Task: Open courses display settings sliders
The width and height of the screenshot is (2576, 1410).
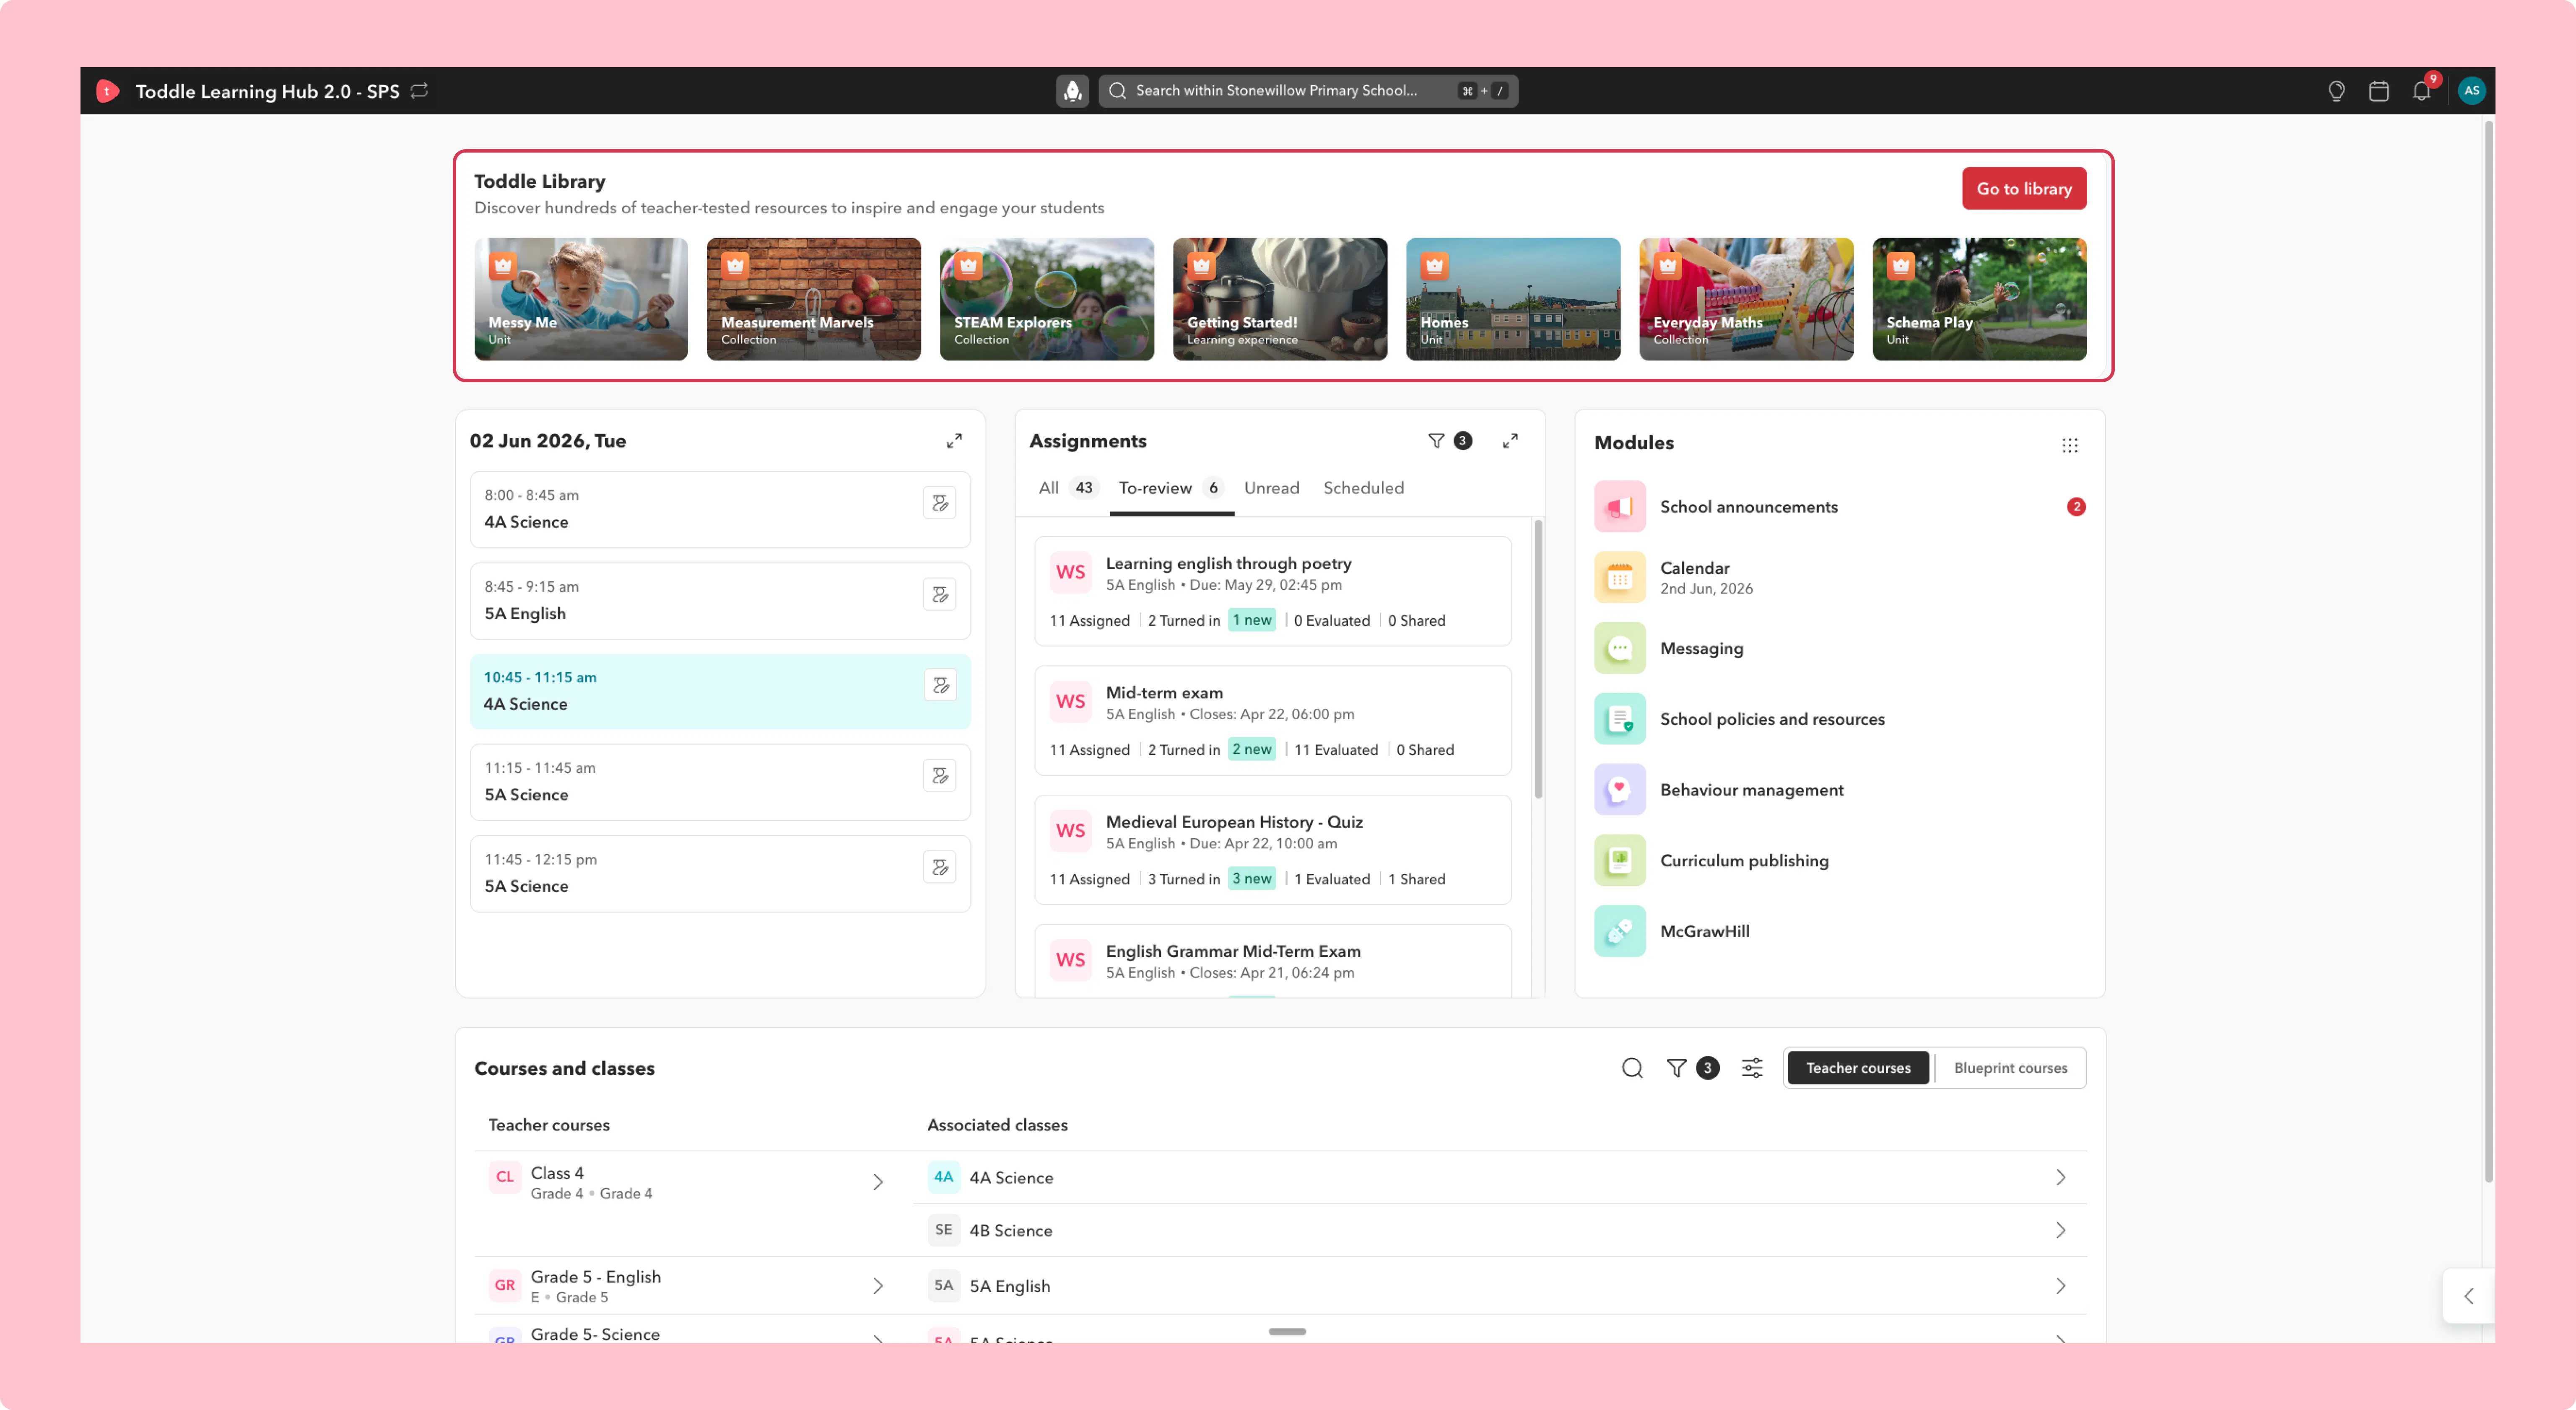Action: 1752,1068
